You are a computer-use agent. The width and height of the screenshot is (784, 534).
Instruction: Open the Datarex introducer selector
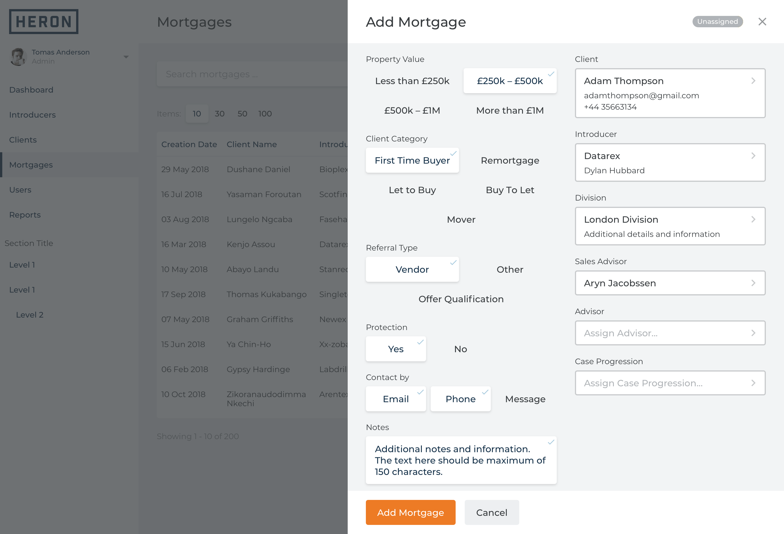(670, 162)
